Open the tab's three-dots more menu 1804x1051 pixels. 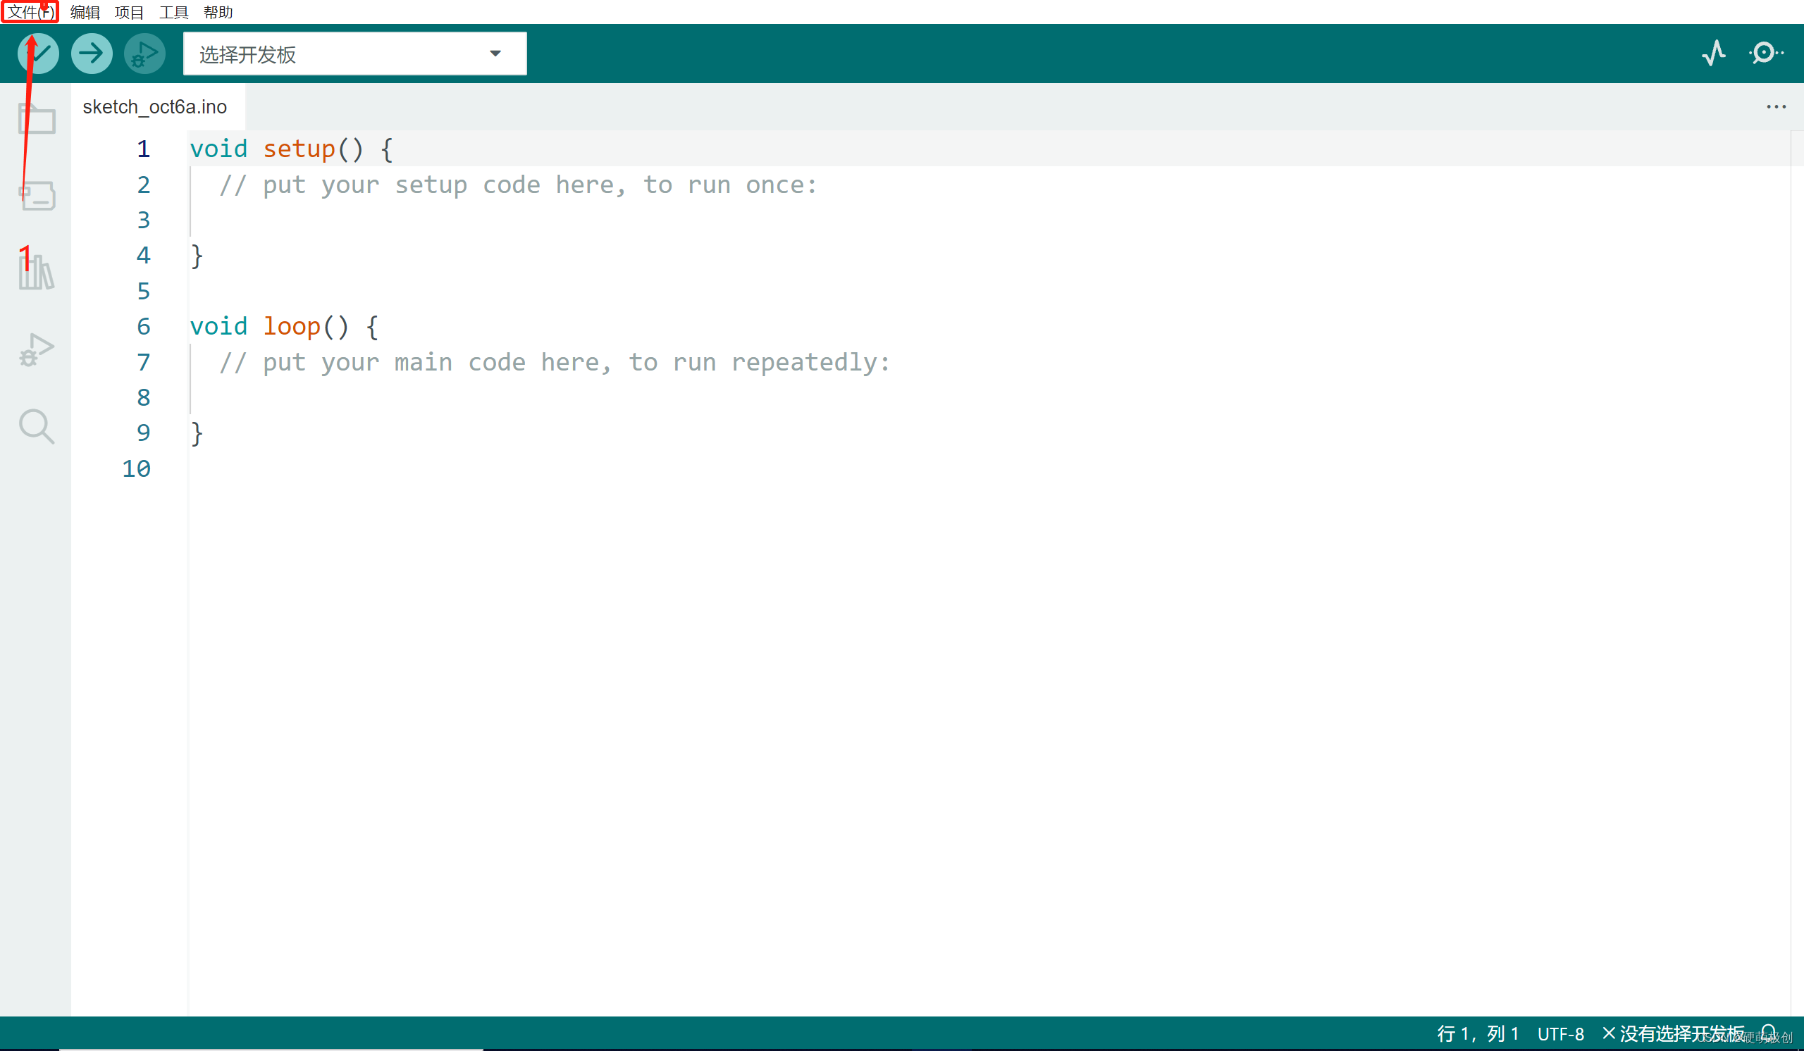1775,107
